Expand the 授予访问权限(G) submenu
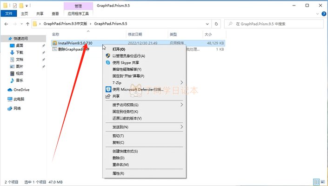Screen dimensions: 328x186 tap(144, 105)
